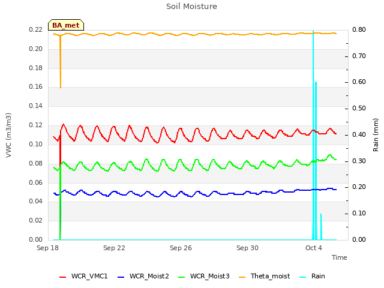Click the VWC (m3/m3) axis label
Screen dimensions: 384x288
point(8,135)
